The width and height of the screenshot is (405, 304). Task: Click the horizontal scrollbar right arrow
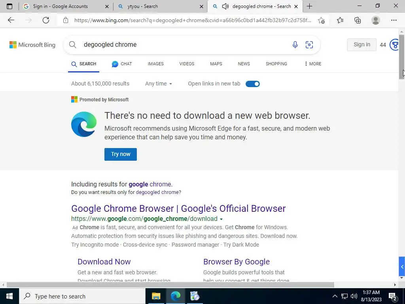point(395,285)
